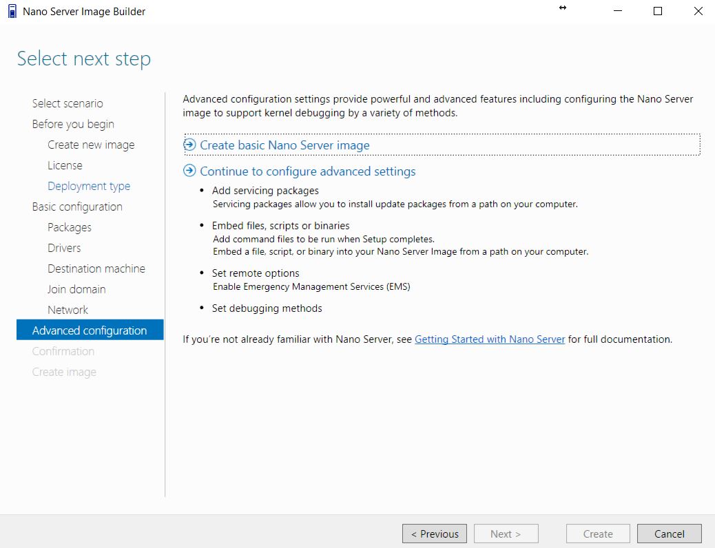Go back with the Previous button
The width and height of the screenshot is (715, 548).
click(435, 534)
